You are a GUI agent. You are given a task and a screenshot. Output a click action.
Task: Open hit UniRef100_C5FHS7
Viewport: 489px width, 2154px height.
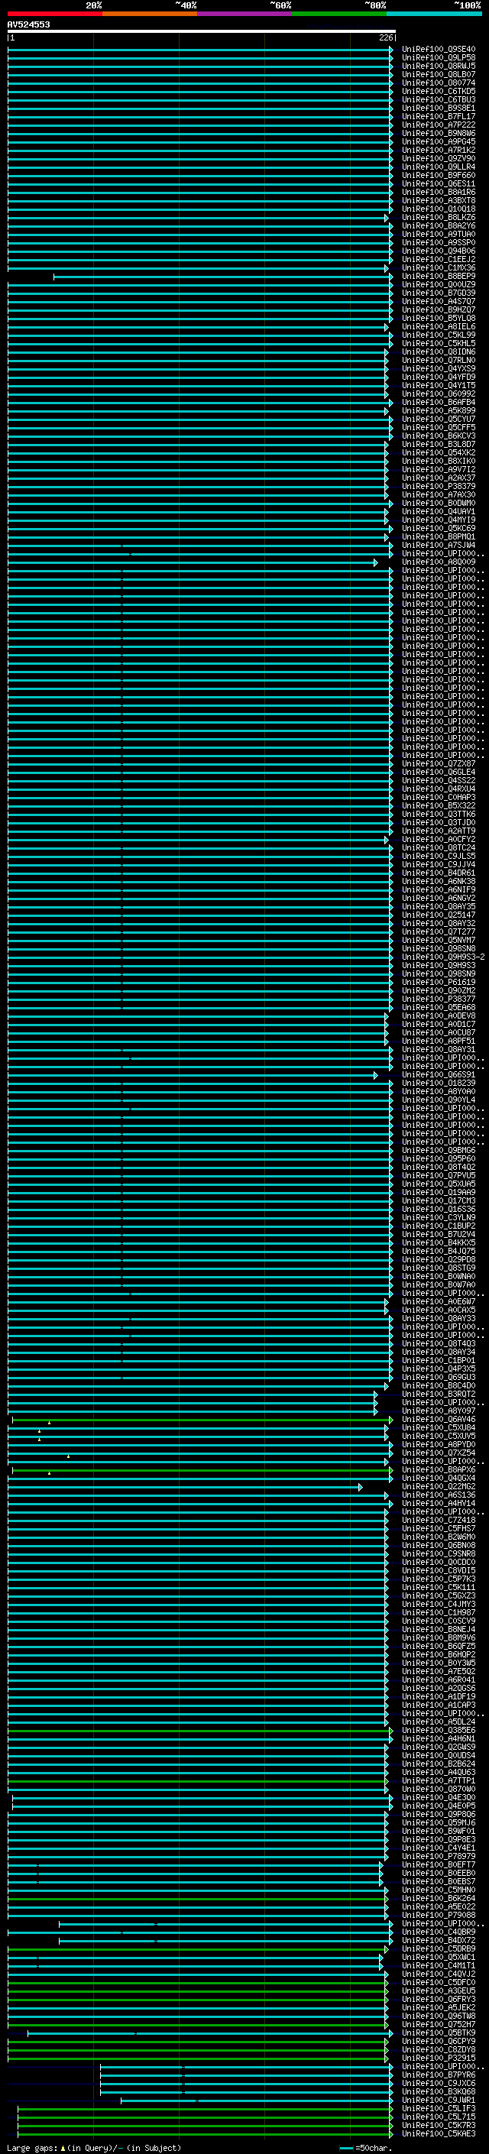click(x=439, y=1528)
